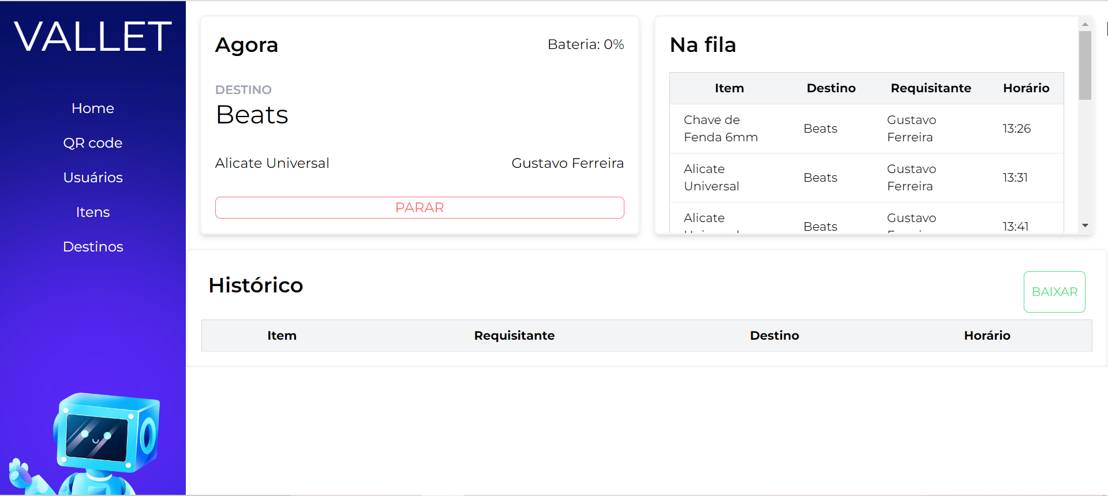The height and width of the screenshot is (496, 1108).
Task: Click the robot mascot image
Action: (x=85, y=444)
